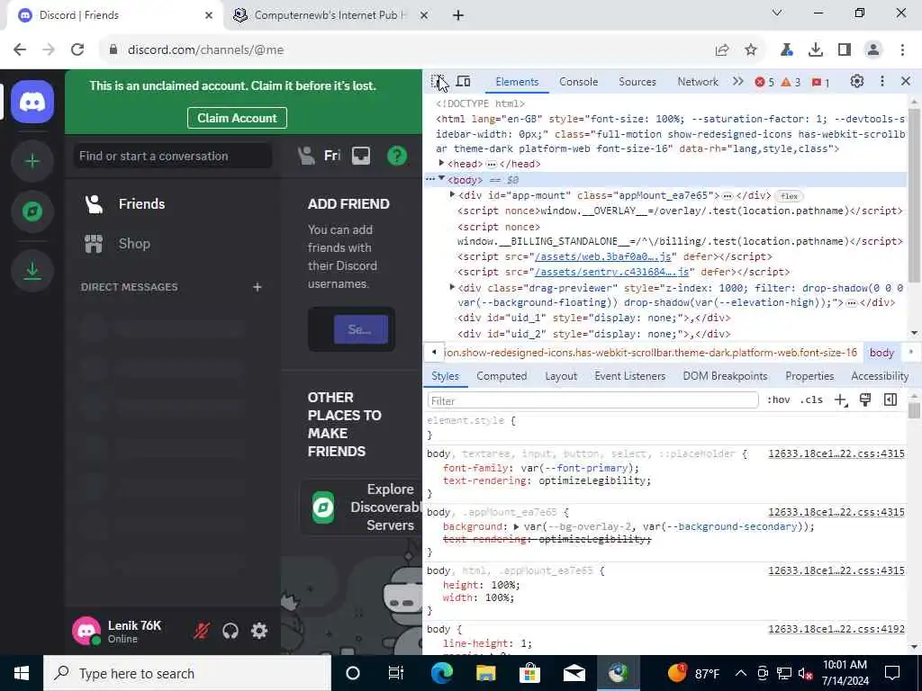Bookmark this page with the star icon
The image size is (922, 691).
point(750,50)
